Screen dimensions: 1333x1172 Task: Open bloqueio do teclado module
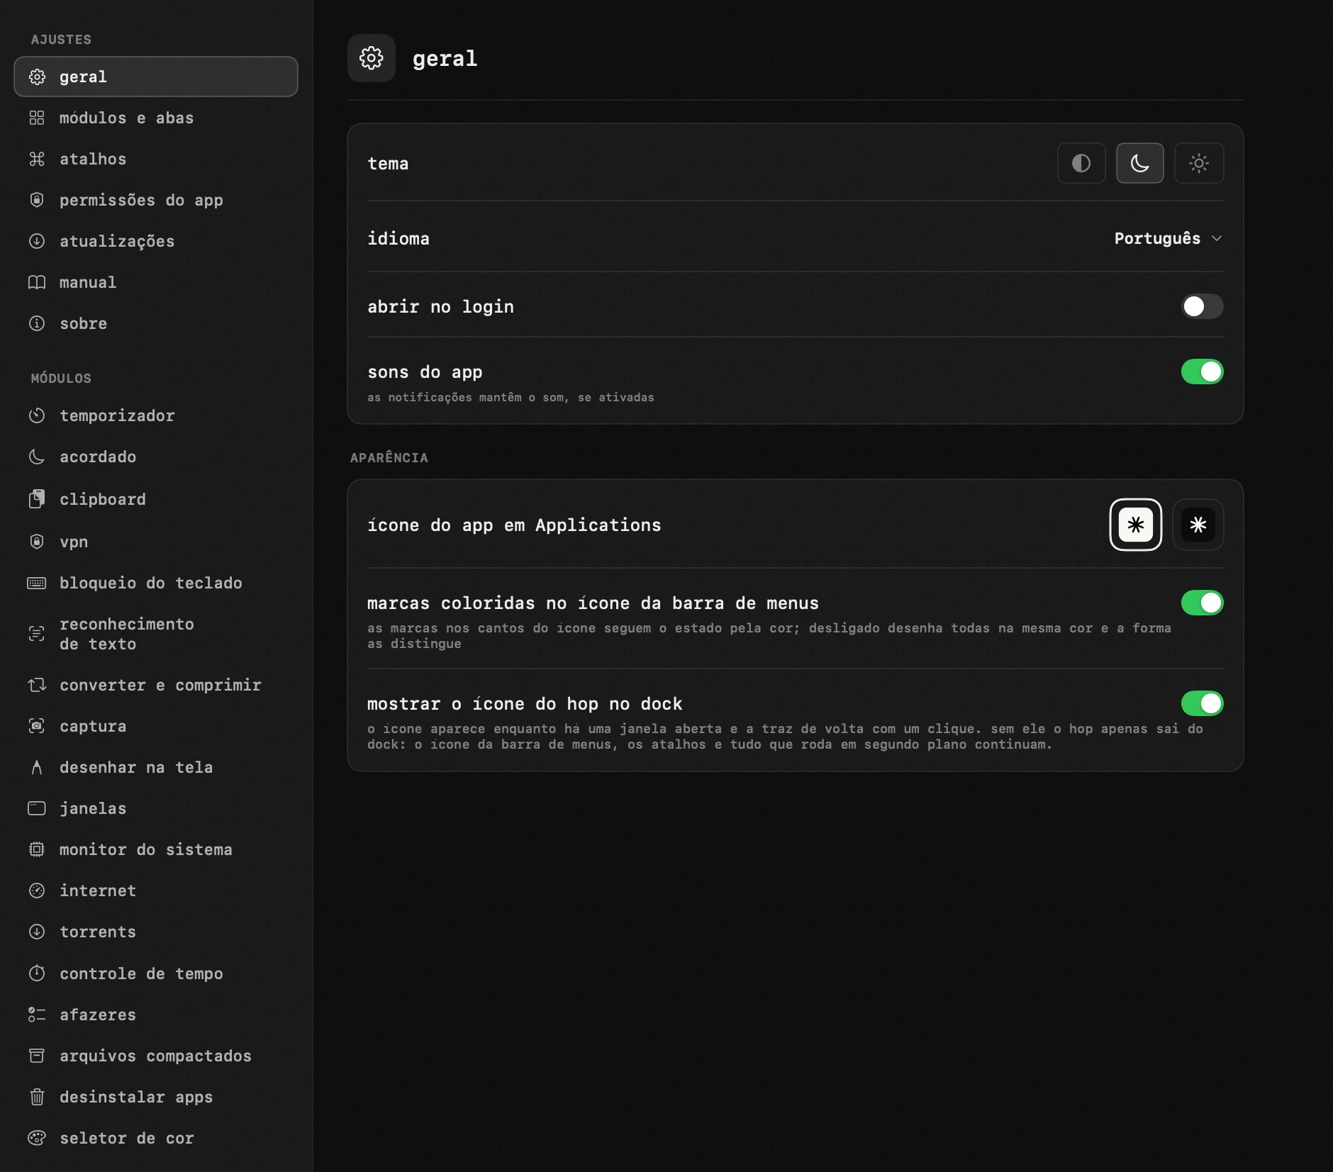coord(156,583)
